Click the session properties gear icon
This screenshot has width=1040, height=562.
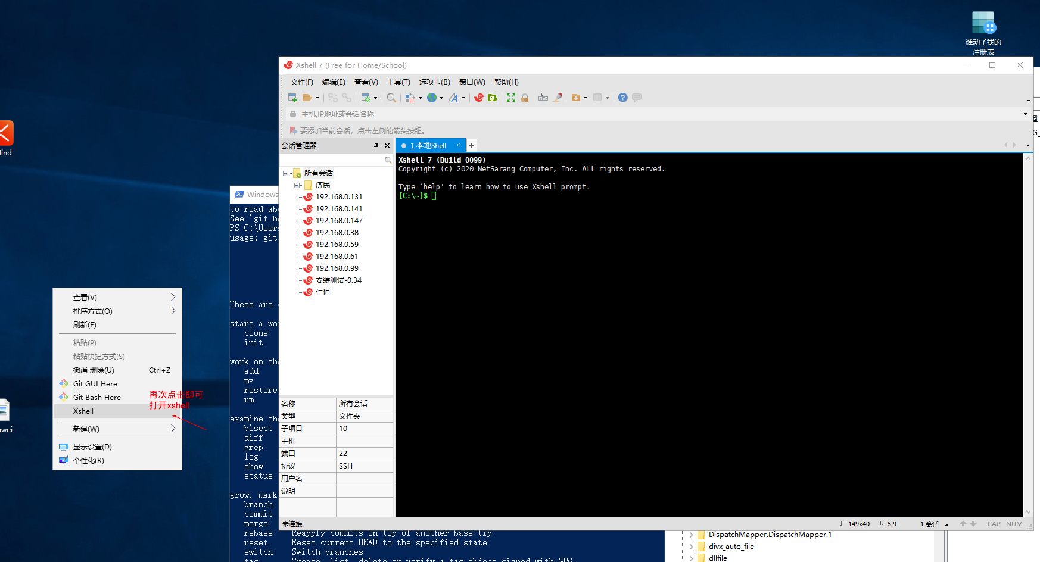click(366, 98)
